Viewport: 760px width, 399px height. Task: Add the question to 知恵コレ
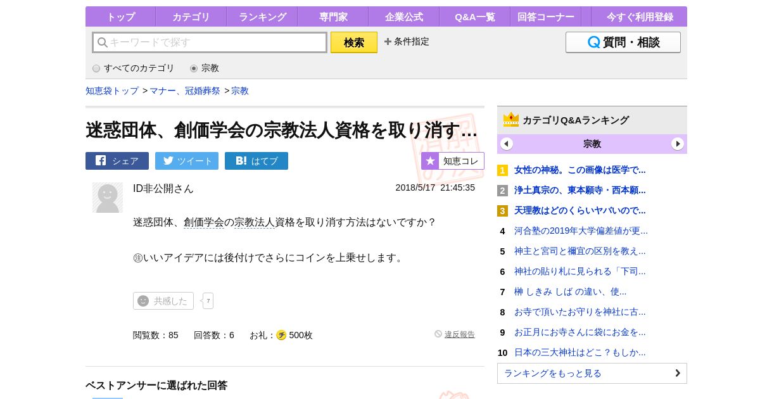click(x=453, y=161)
